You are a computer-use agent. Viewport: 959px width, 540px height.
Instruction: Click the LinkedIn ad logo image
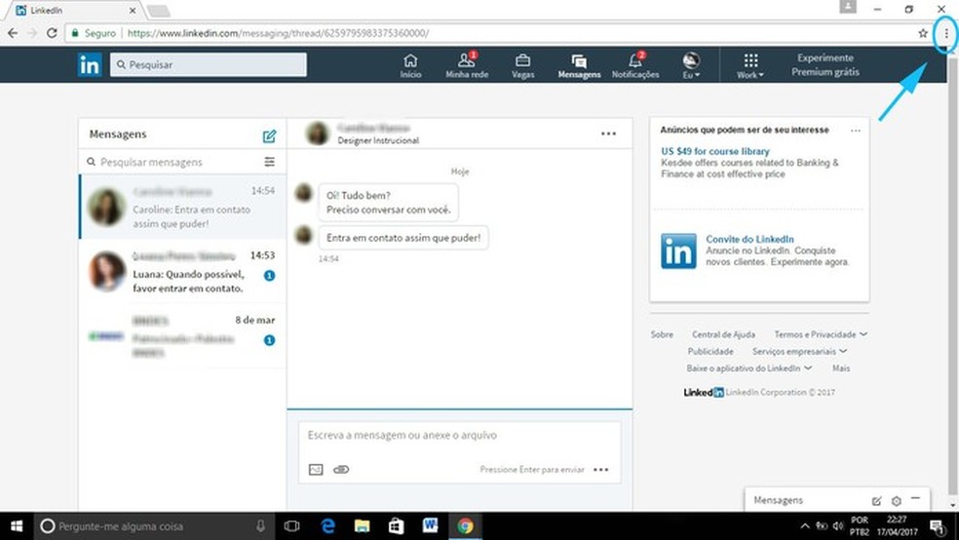(x=678, y=251)
